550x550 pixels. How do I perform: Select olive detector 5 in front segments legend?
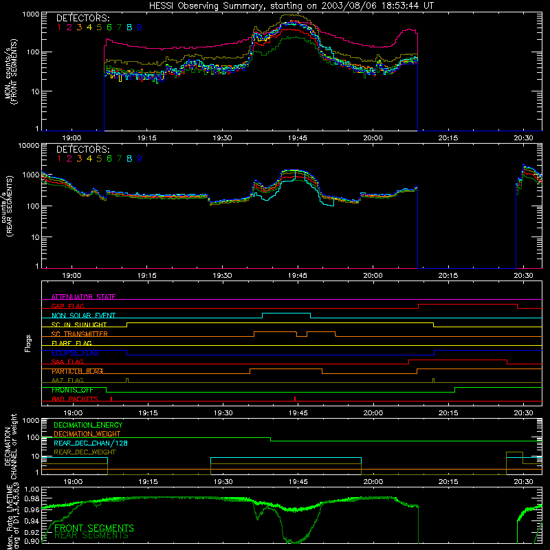point(99,27)
